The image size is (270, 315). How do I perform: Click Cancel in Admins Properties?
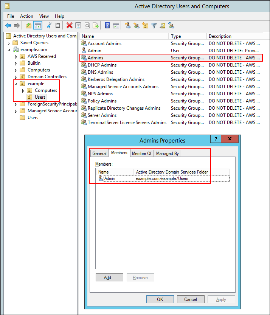[x=191, y=299]
